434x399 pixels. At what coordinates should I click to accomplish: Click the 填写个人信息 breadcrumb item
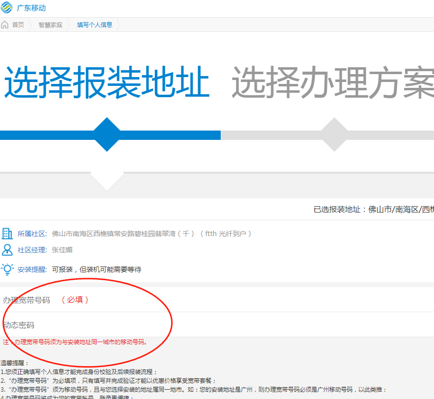[95, 25]
